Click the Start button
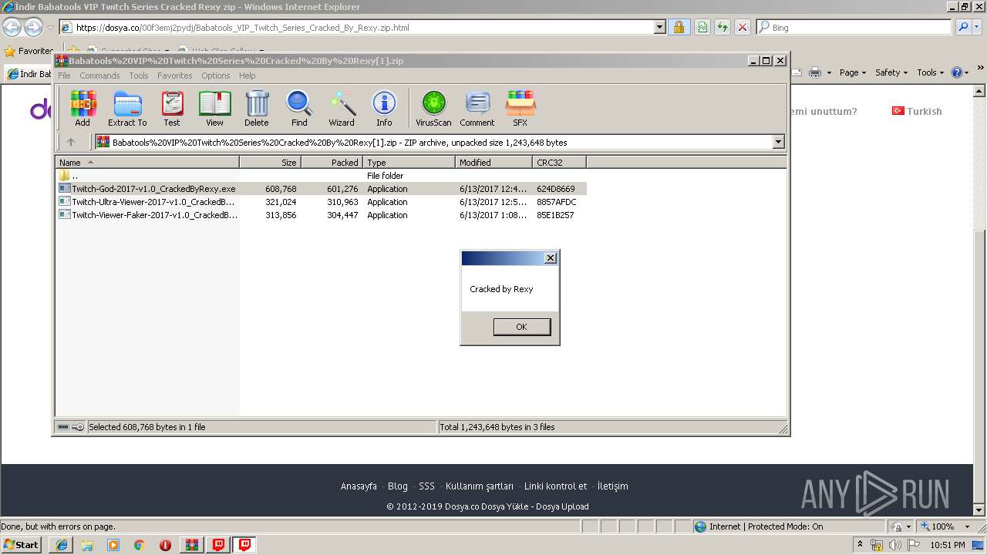The height and width of the screenshot is (555, 987). tap(22, 545)
